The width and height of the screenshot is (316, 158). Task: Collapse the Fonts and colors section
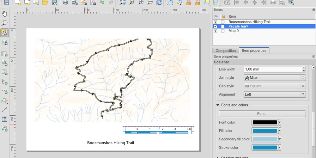coord(218,105)
